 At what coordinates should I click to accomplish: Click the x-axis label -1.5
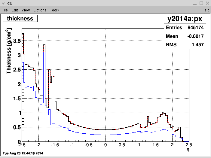click(x=55, y=145)
